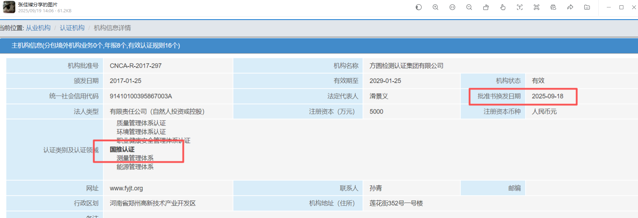Click the 国推认证 bold category heading
The width and height of the screenshot is (638, 218).
pyautogui.click(x=122, y=149)
